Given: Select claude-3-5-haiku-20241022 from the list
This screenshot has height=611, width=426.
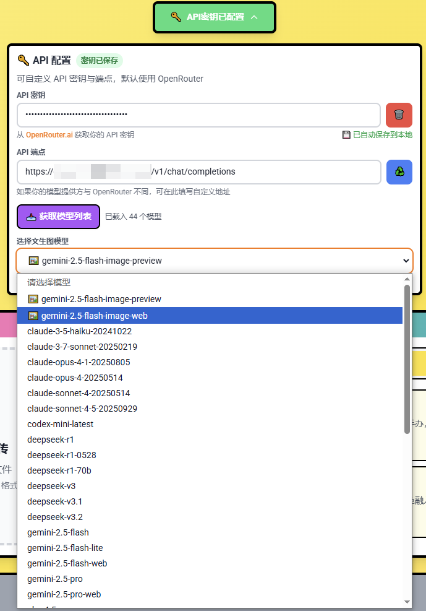Looking at the screenshot, I should click(79, 331).
